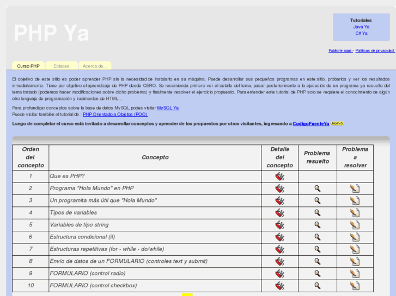Open concept detail icon for Variables de tipo string
Image resolution: width=396 pixels, height=296 pixels.
pyautogui.click(x=279, y=225)
